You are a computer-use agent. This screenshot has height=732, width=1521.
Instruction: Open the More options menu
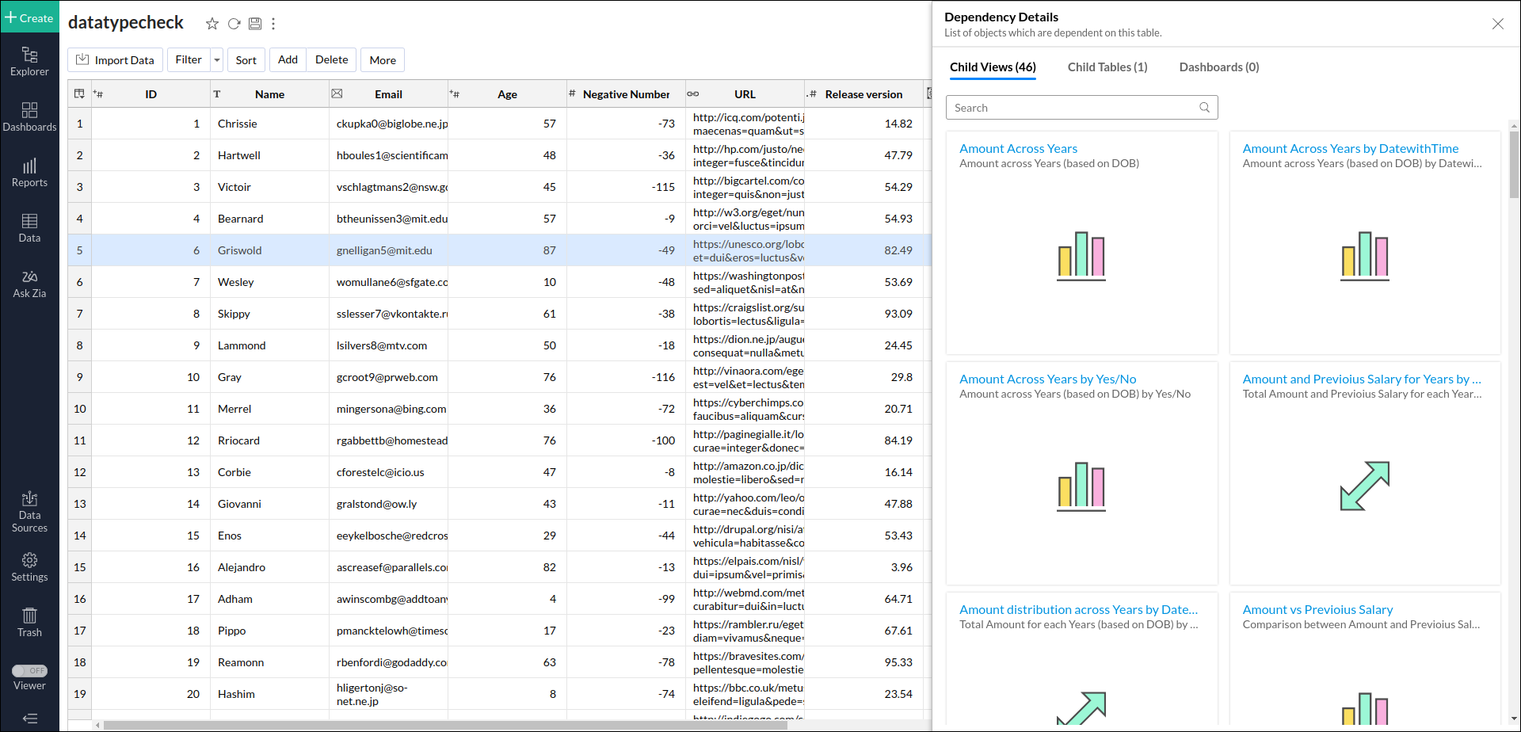[382, 60]
